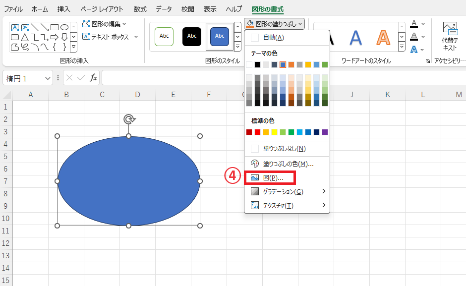Select No Fill option
Viewport: 466px width, 286px height.
coord(287,148)
